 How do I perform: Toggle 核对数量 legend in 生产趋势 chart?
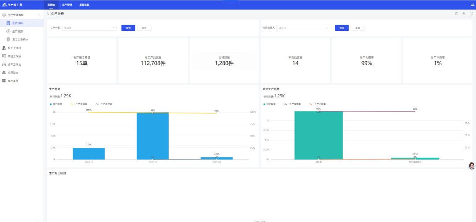(x=56, y=104)
